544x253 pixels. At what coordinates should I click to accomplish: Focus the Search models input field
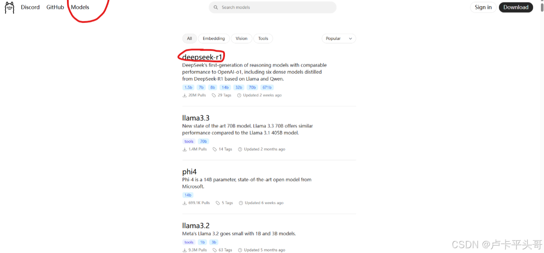coord(273,7)
